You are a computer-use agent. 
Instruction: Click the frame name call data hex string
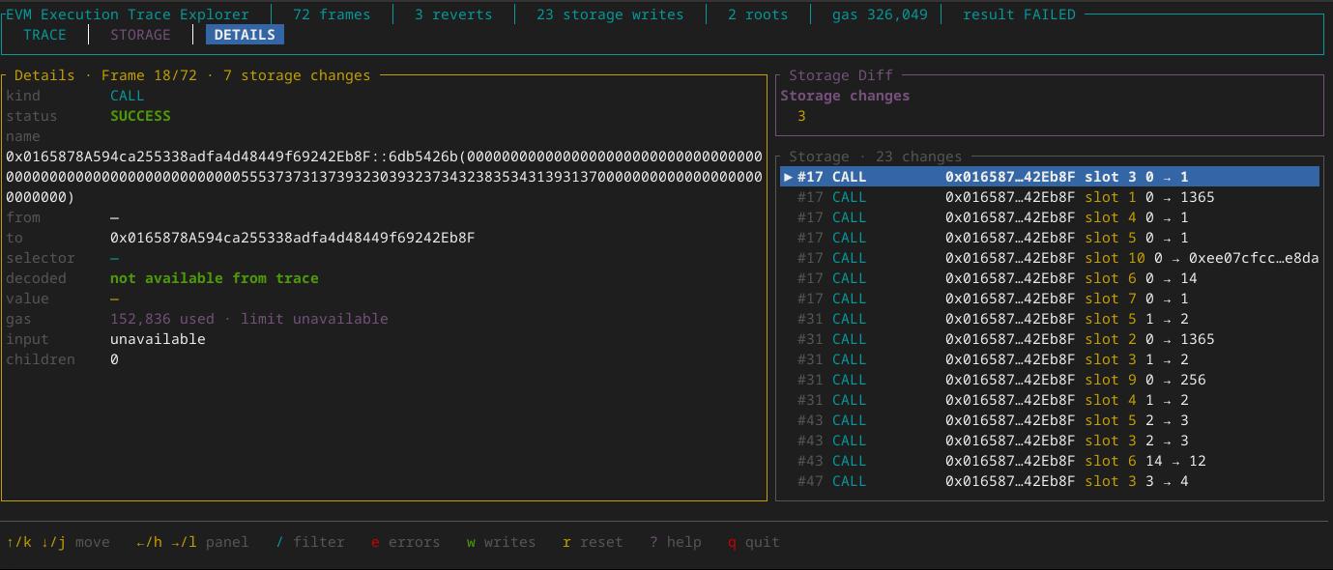pyautogui.click(x=385, y=177)
